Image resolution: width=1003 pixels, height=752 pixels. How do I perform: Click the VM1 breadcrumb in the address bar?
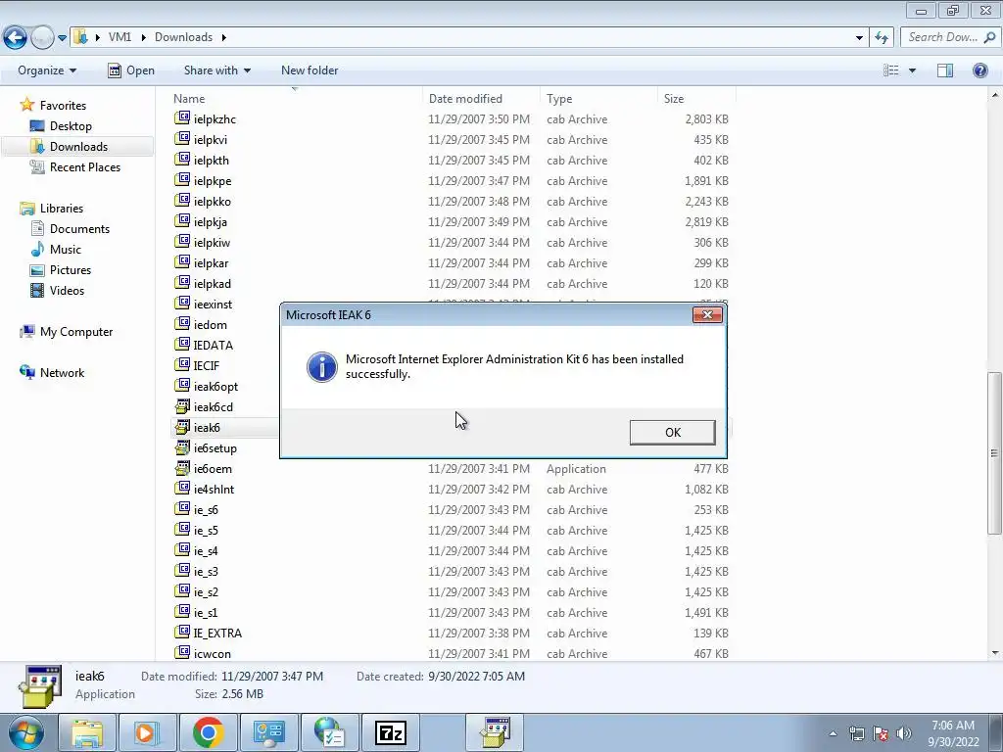pyautogui.click(x=119, y=37)
